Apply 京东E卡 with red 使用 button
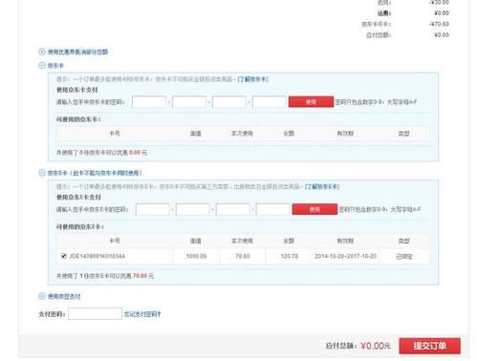This screenshot has width=477, height=361. [314, 209]
